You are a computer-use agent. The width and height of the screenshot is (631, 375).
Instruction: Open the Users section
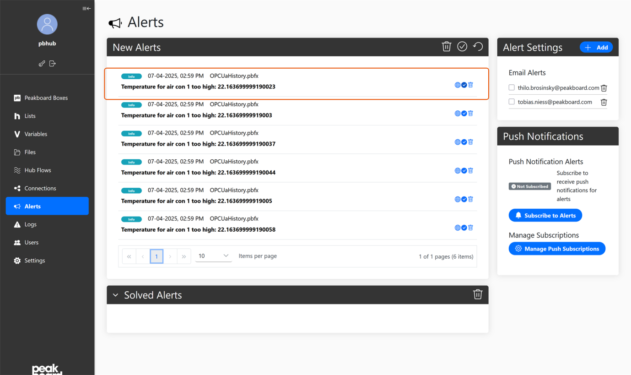[32, 242]
